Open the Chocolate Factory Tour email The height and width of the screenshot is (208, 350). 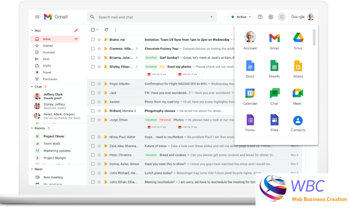point(161,49)
